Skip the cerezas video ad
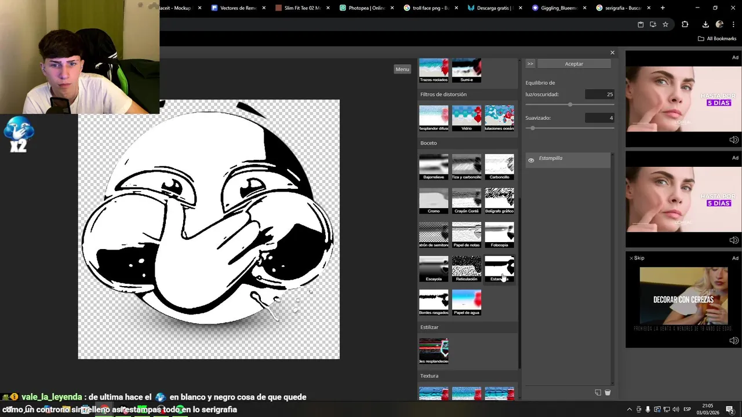Screen dimensions: 742x417 [636, 258]
